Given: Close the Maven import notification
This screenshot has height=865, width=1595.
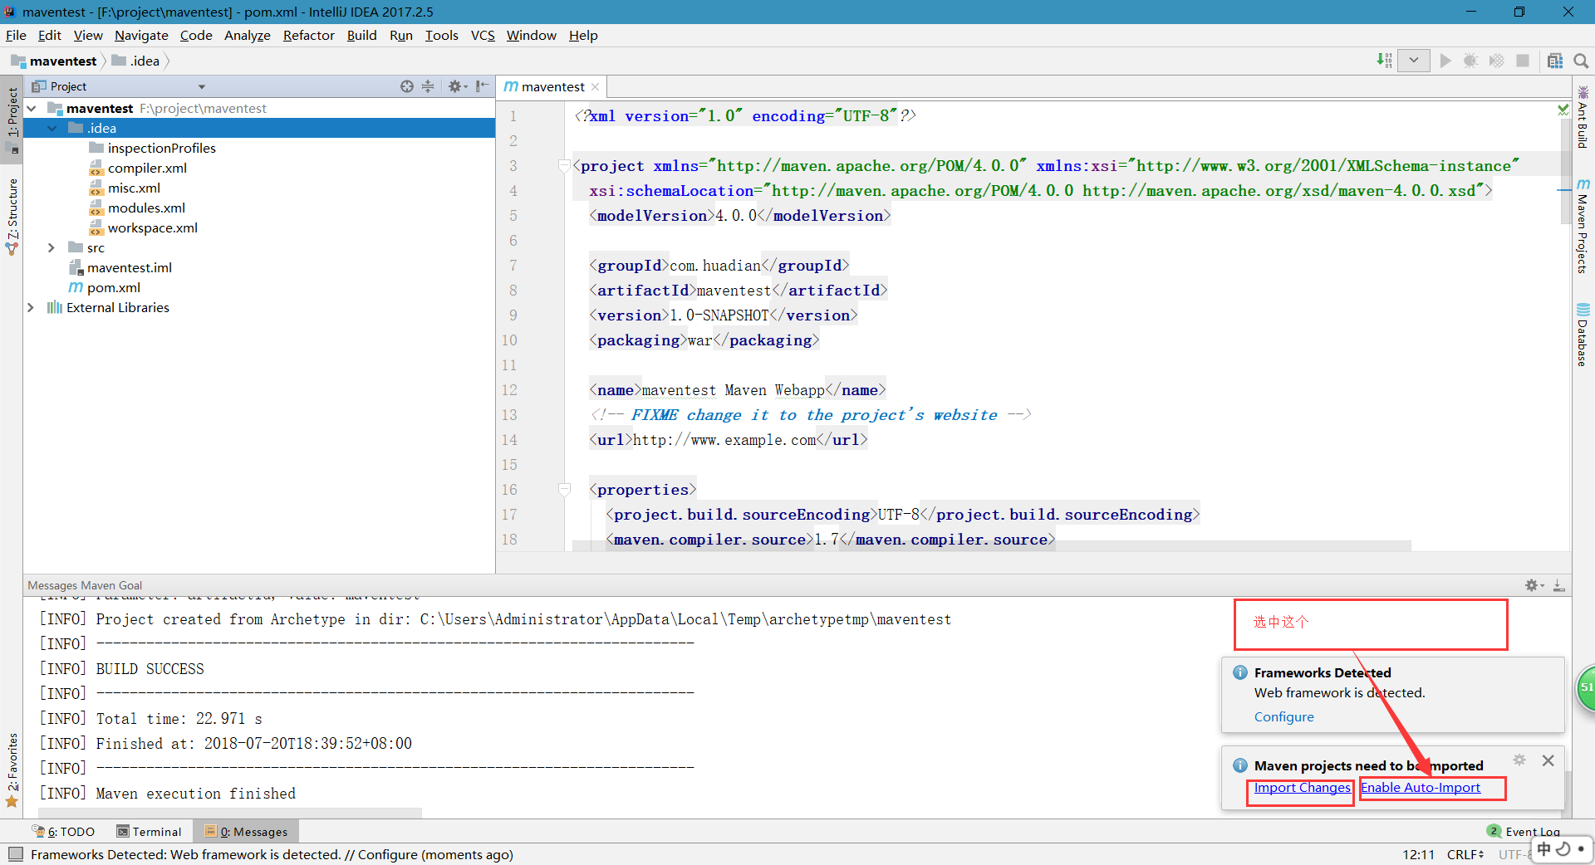Looking at the screenshot, I should point(1548,760).
